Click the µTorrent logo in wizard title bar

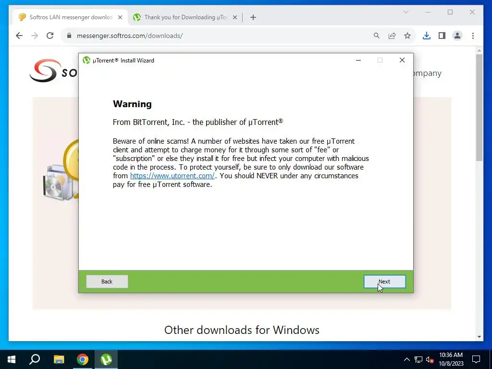click(86, 60)
